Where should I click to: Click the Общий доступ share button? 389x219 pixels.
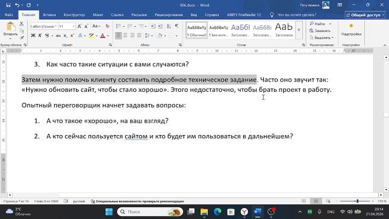coord(365,15)
